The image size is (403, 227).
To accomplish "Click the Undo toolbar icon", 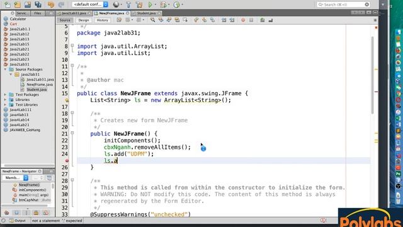I will [51, 4].
